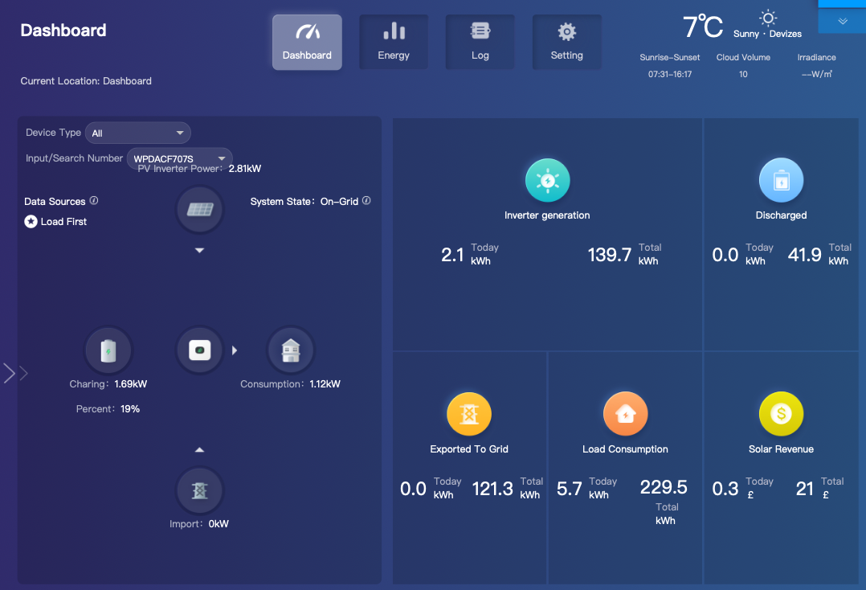The height and width of the screenshot is (590, 866).
Task: Click the 121.3 total exported value
Action: 492,489
